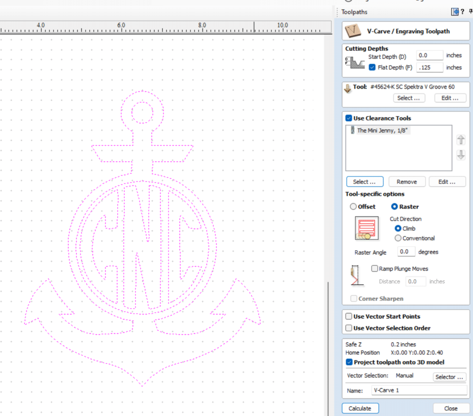Click the cutting depths diagram icon
This screenshot has height=416, width=473.
(x=355, y=62)
